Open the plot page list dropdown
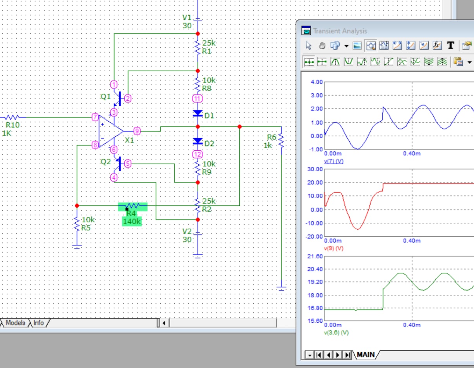Viewport: 474px width, 368px height. tap(309, 355)
